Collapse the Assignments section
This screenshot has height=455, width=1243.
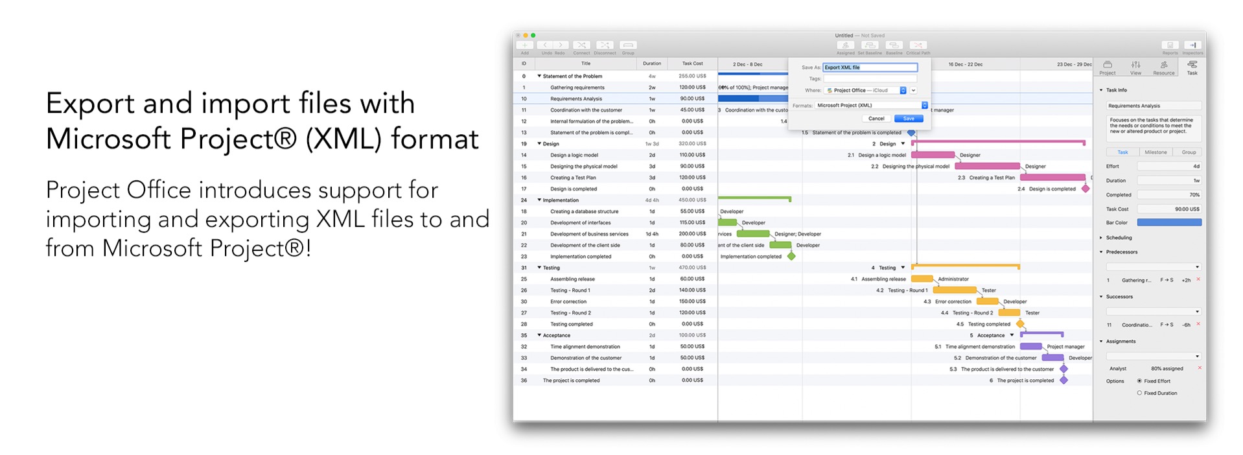pyautogui.click(x=1101, y=342)
